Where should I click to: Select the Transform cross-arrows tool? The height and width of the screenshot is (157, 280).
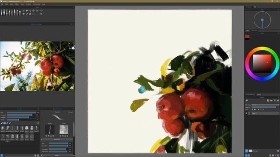click(x=30, y=14)
